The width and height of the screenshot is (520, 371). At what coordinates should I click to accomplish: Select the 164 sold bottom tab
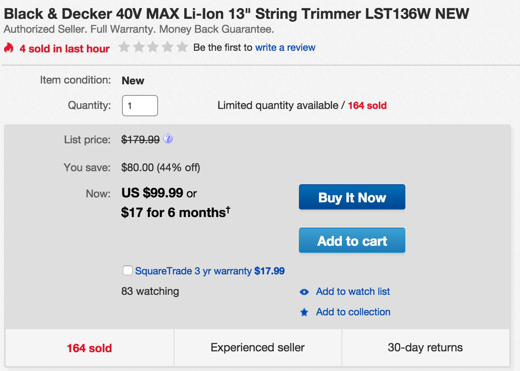pos(89,348)
